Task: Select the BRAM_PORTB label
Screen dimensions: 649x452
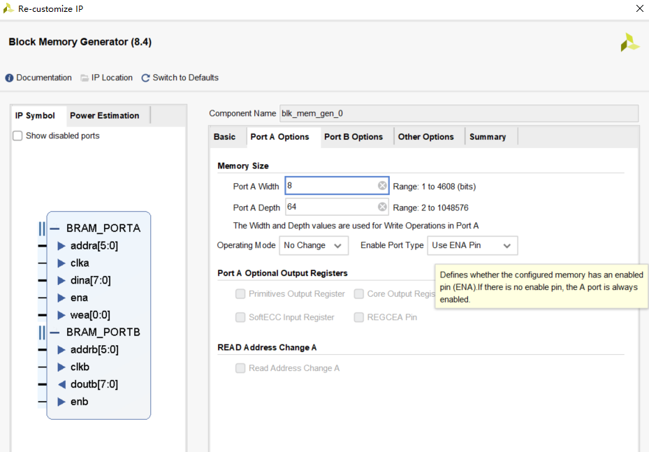Action: pos(103,333)
